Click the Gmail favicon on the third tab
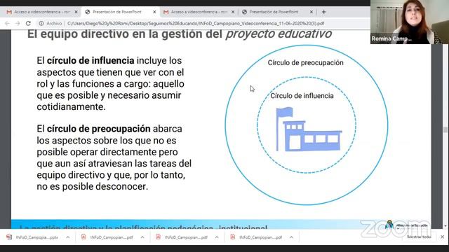 (x=166, y=12)
